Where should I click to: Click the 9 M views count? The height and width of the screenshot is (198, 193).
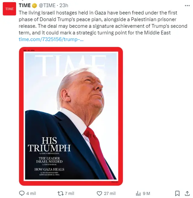click(x=147, y=193)
